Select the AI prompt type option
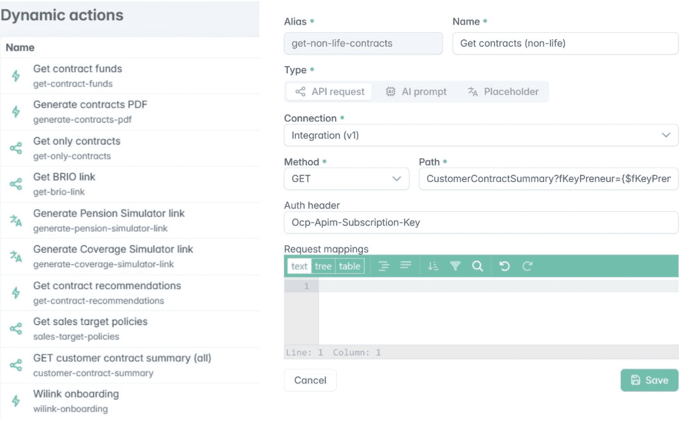Screen dimensions: 689x438 coord(416,92)
